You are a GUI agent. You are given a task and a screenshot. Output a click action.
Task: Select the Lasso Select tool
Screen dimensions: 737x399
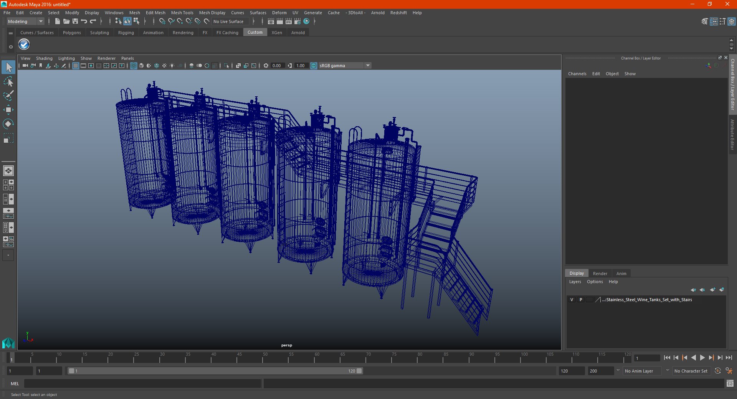(x=8, y=82)
